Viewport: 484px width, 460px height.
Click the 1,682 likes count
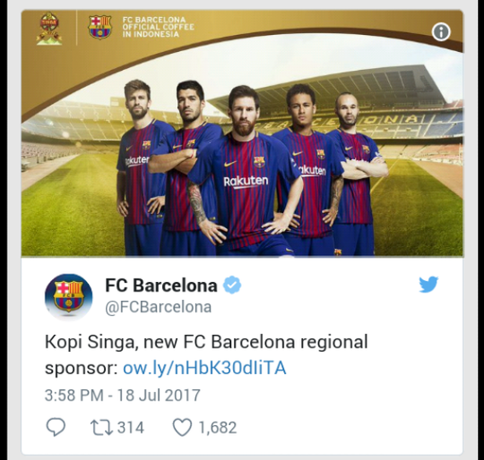coord(218,428)
